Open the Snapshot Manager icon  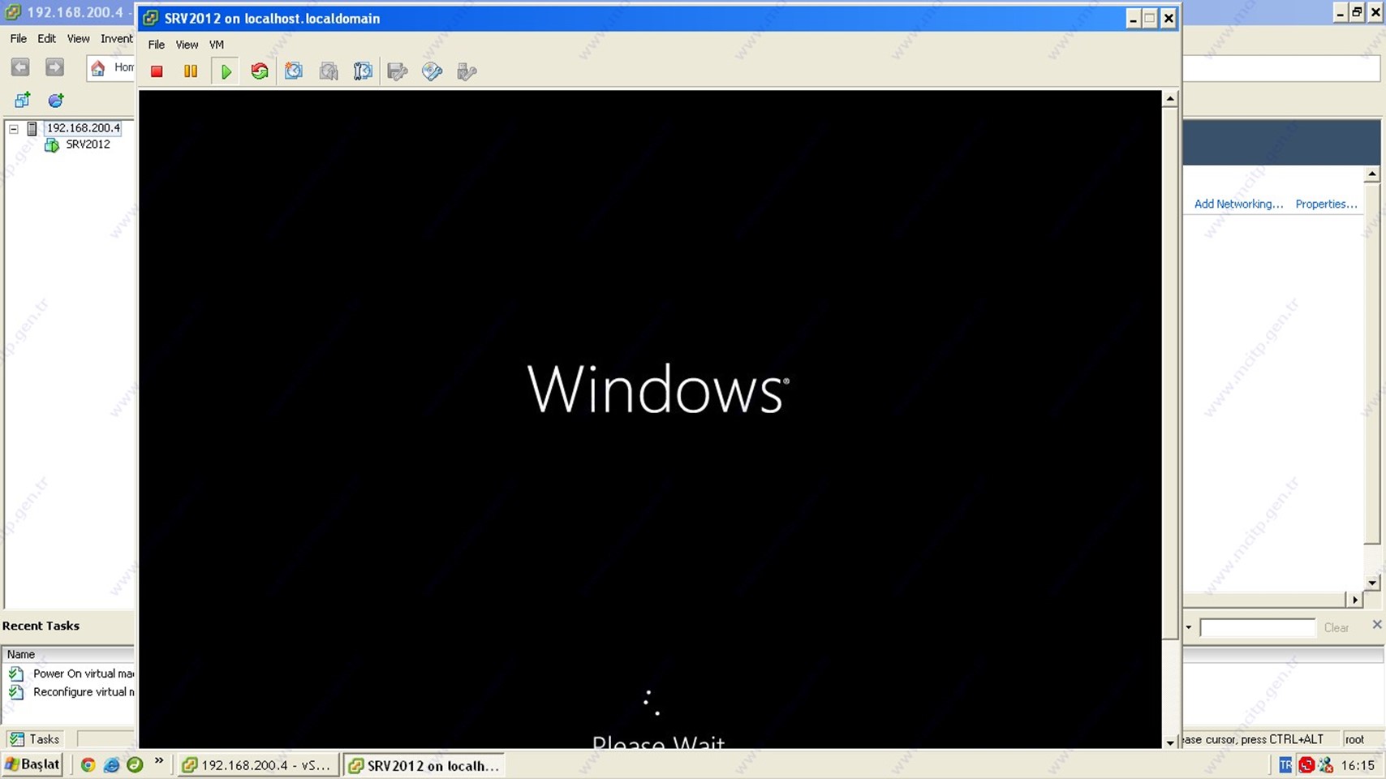coord(363,71)
